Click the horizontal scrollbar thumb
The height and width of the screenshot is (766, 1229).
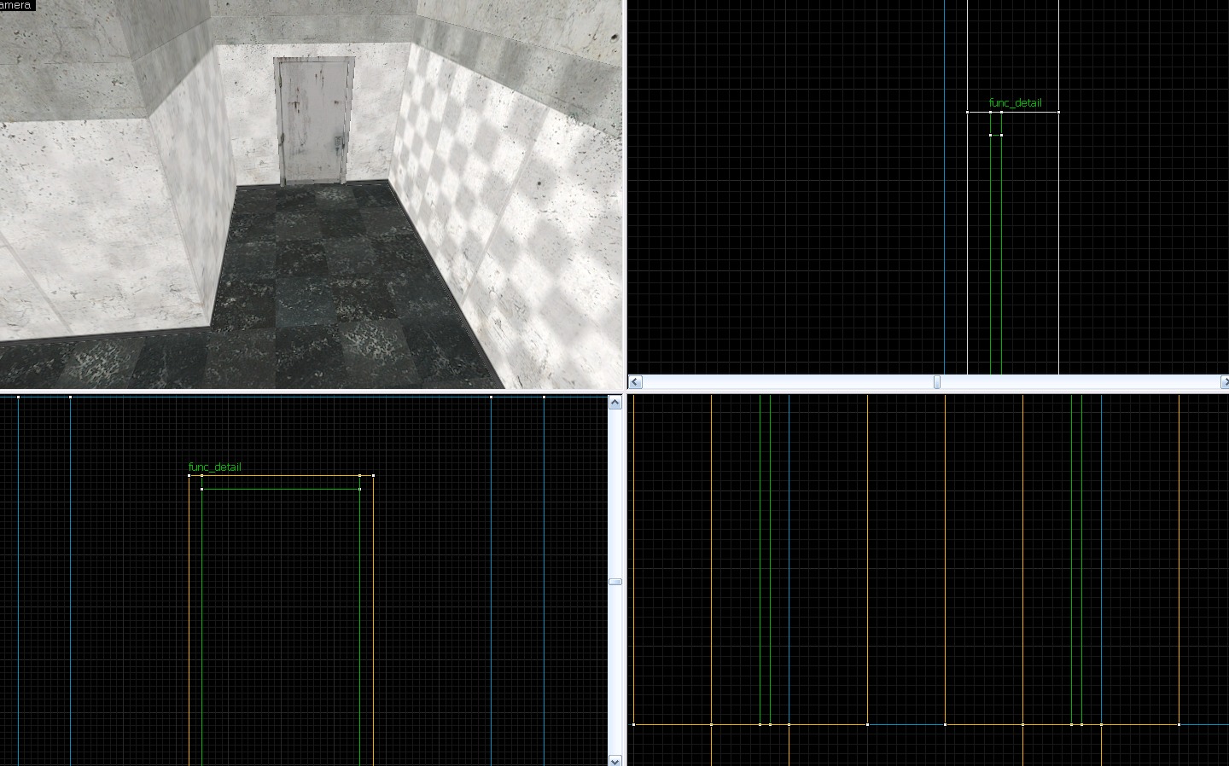pos(936,382)
